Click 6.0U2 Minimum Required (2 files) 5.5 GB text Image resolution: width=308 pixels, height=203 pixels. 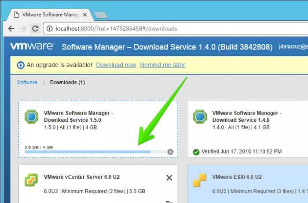click(95, 191)
